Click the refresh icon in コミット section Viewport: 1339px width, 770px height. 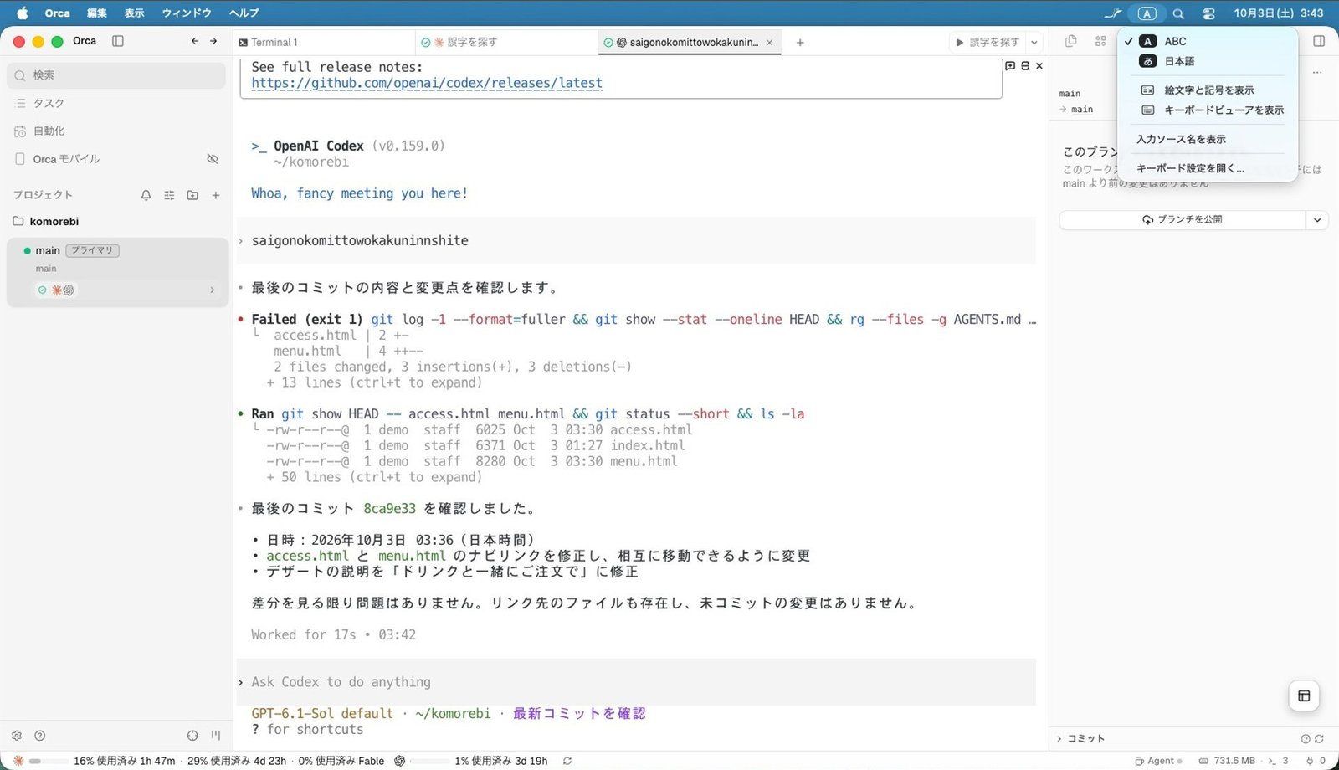(x=1320, y=739)
